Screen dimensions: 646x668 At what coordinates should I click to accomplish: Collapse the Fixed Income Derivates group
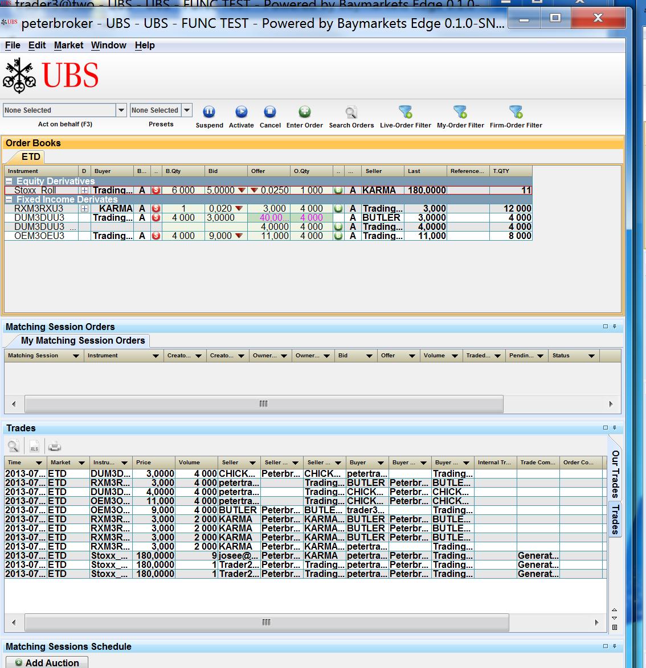click(x=9, y=199)
